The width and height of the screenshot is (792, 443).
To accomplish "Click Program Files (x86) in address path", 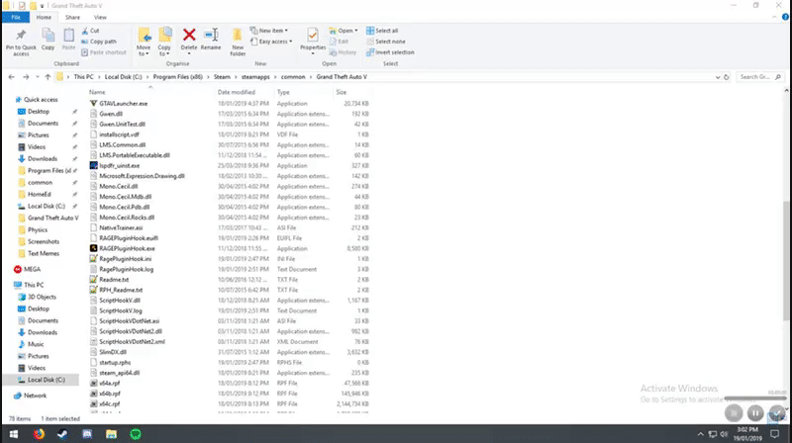I will point(178,77).
